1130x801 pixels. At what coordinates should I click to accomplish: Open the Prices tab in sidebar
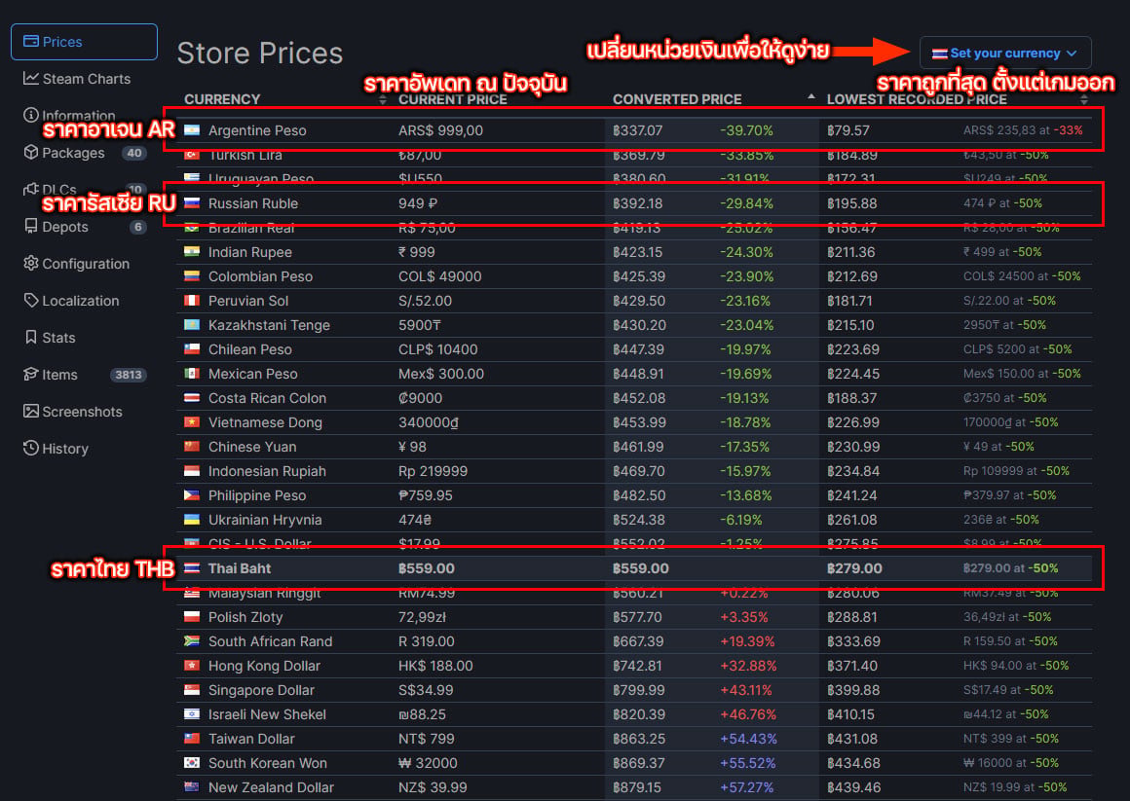coord(85,42)
